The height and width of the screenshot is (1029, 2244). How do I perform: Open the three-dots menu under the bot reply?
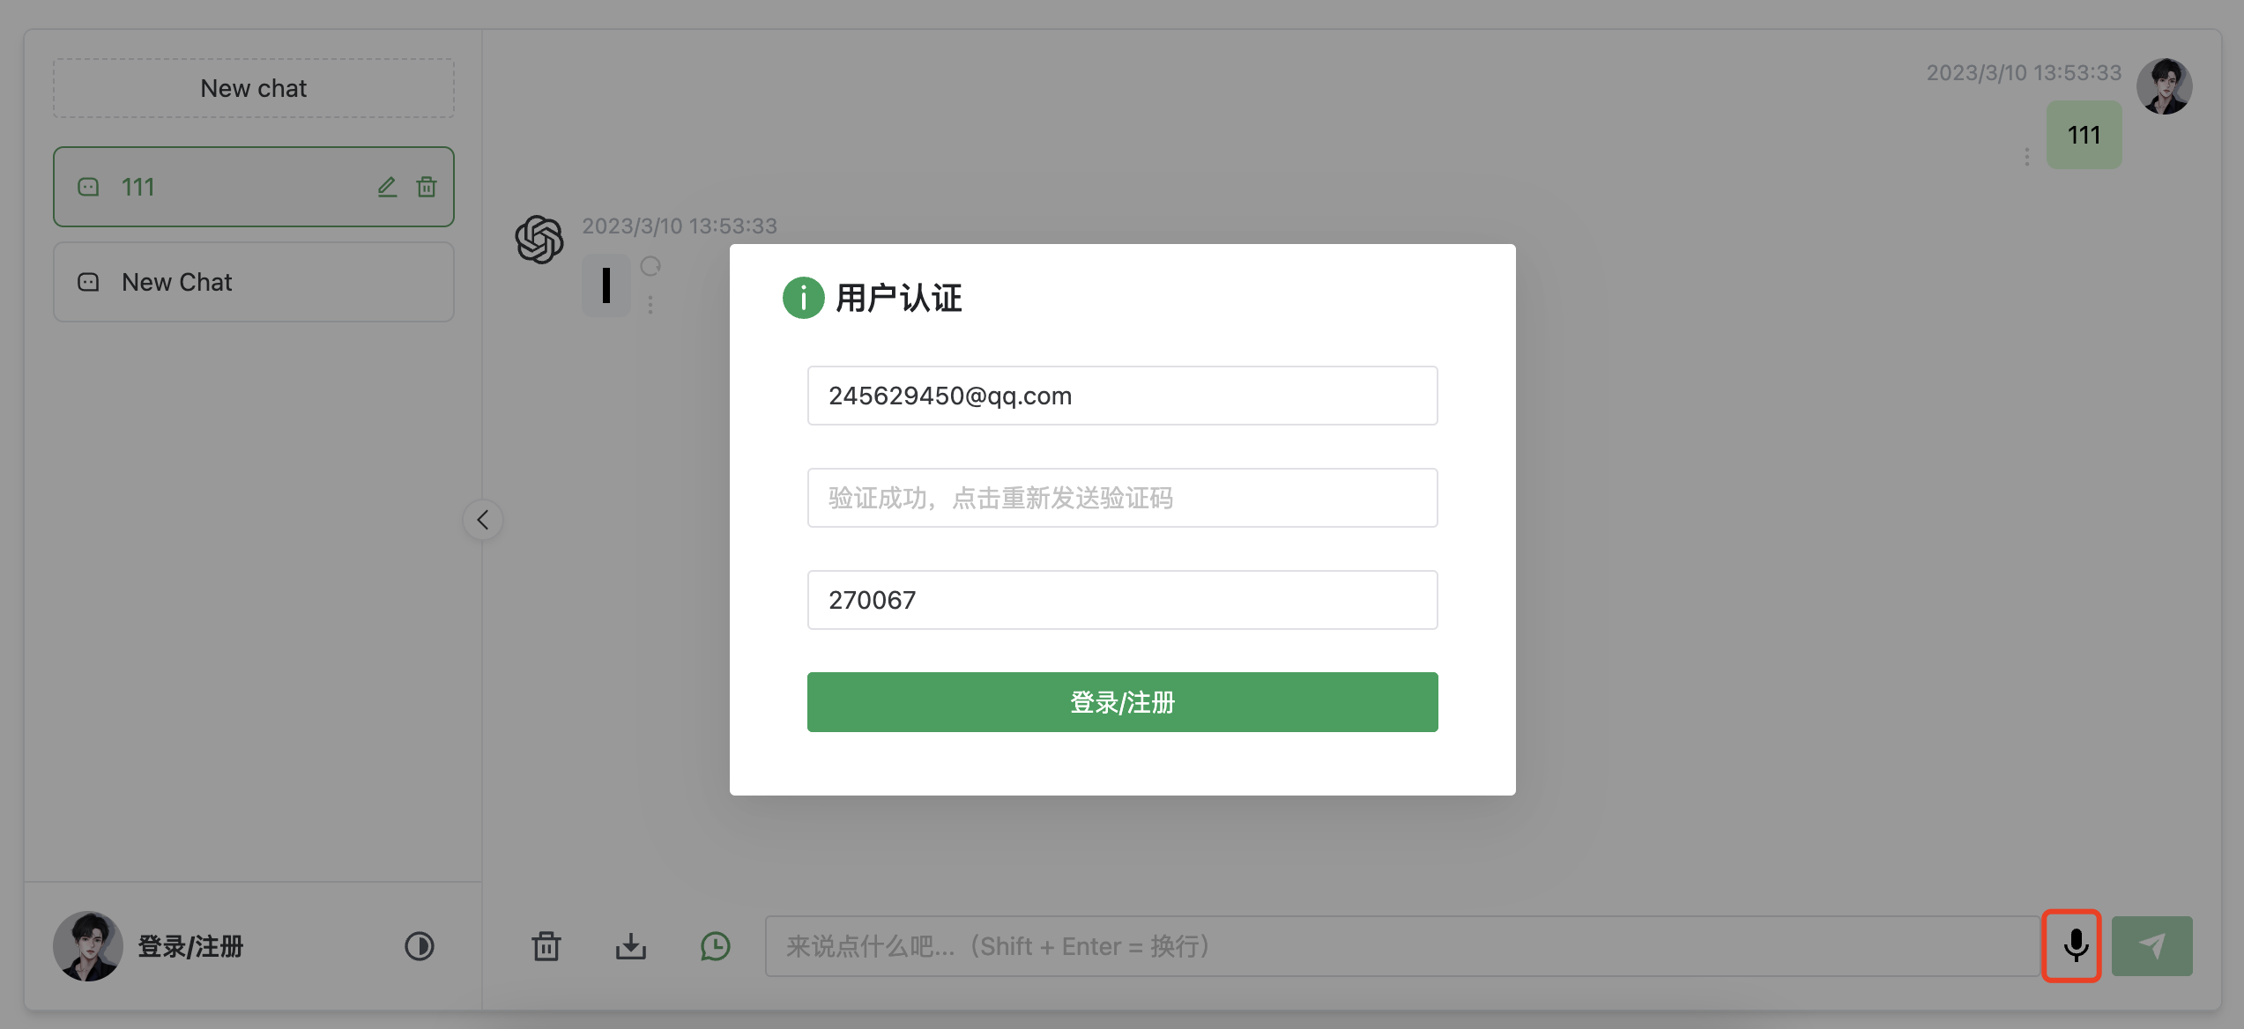click(x=650, y=305)
